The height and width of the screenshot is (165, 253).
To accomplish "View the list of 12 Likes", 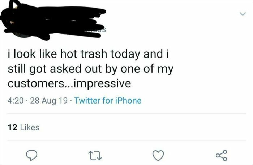I will tap(23, 127).
